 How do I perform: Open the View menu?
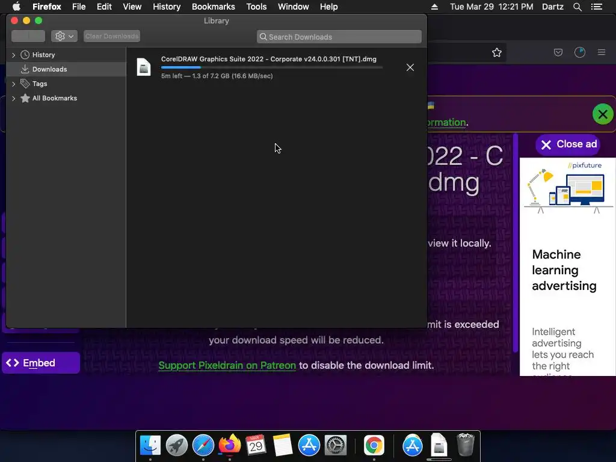pos(132,7)
